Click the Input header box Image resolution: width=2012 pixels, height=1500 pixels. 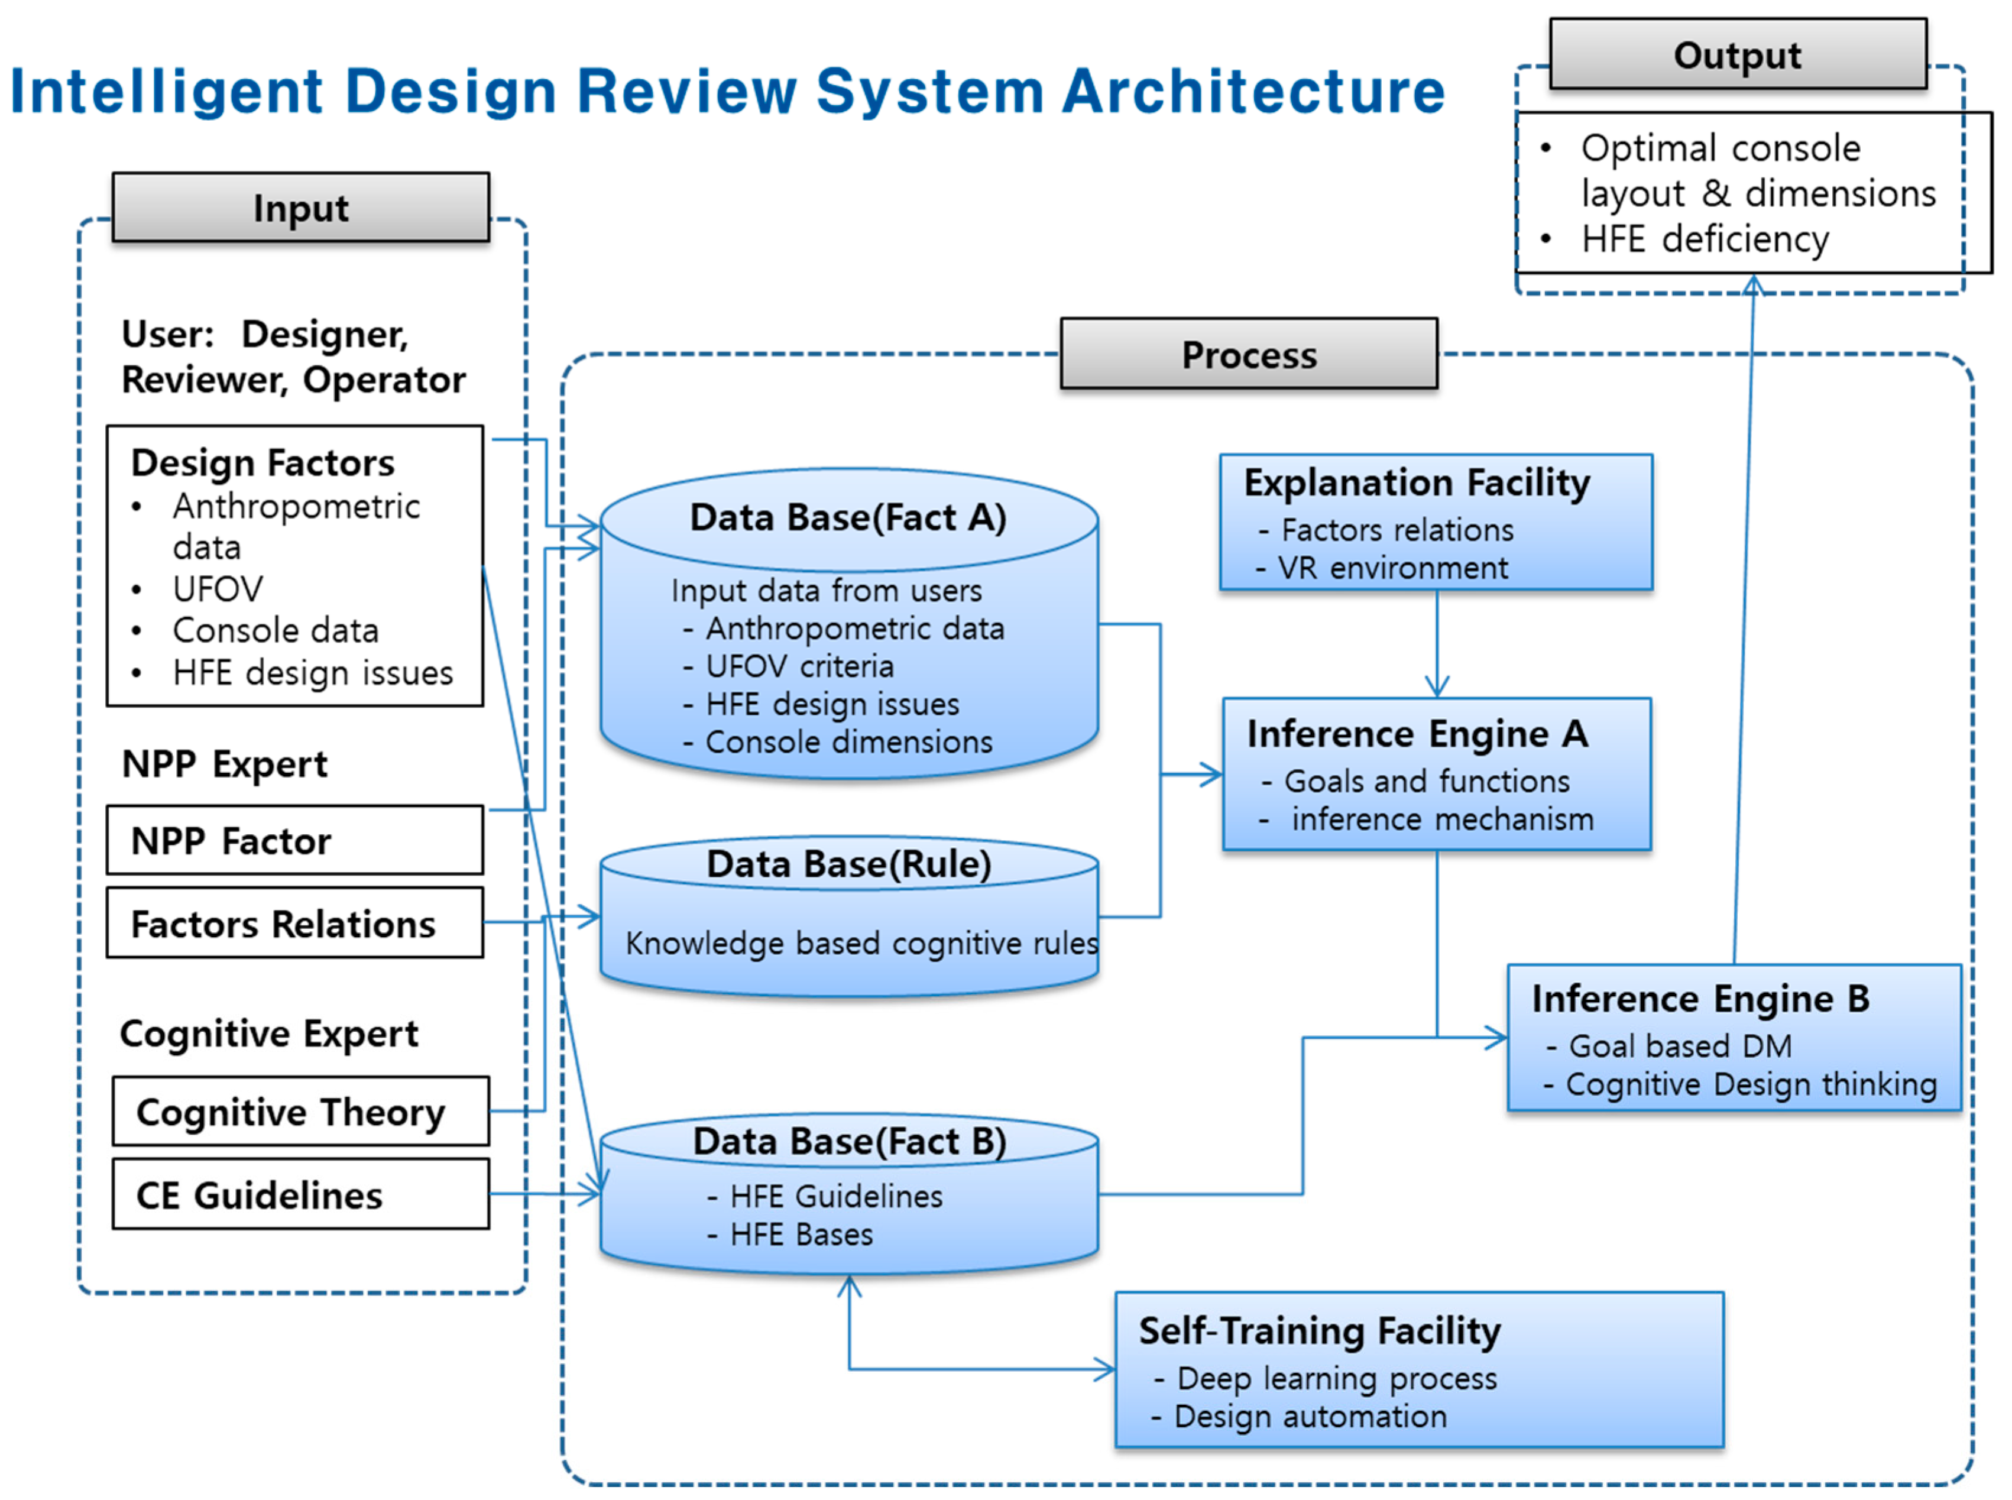pos(300,208)
